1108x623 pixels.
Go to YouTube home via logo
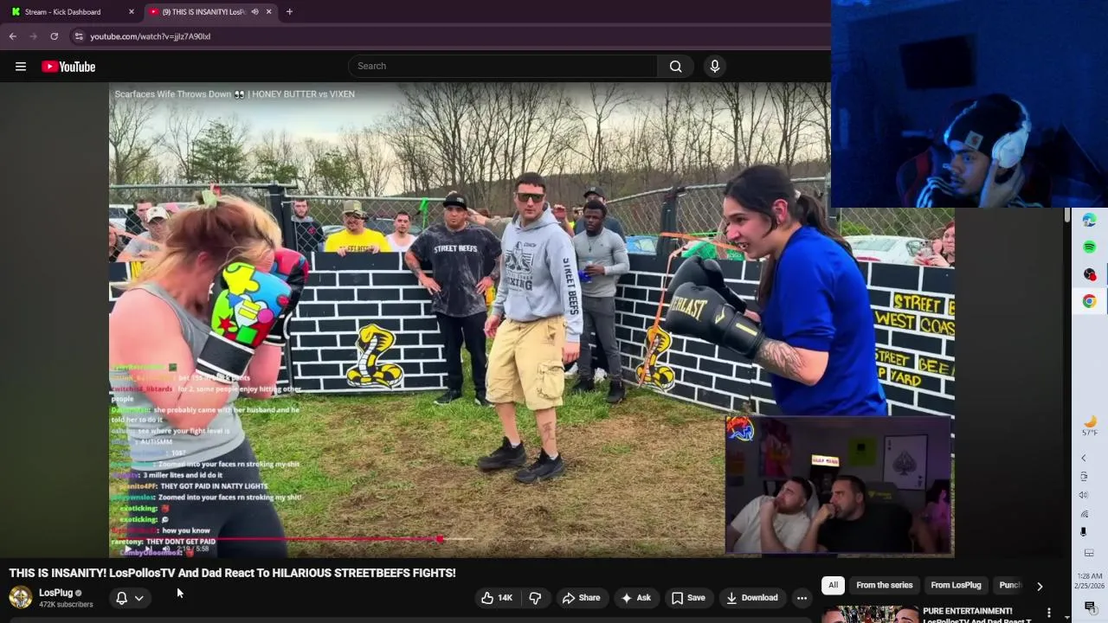[x=68, y=67]
